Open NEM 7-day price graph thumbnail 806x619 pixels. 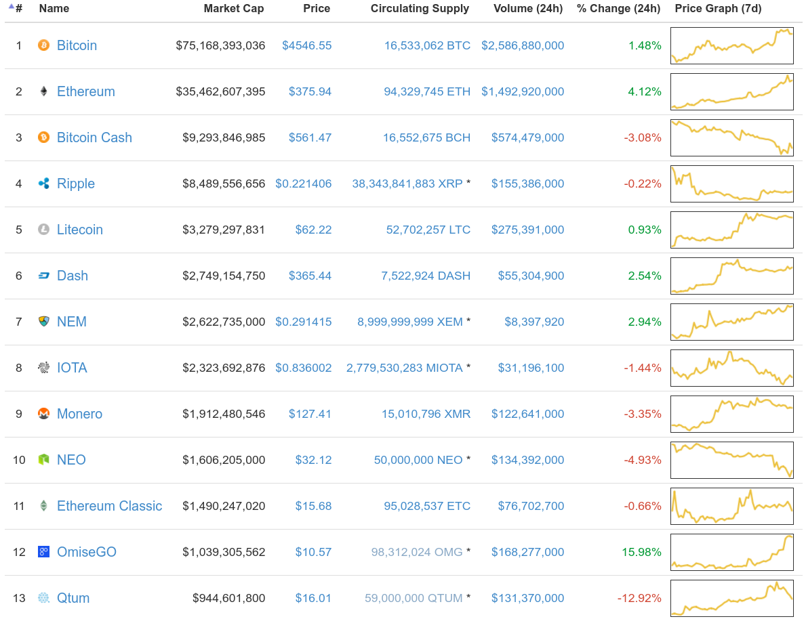[732, 322]
